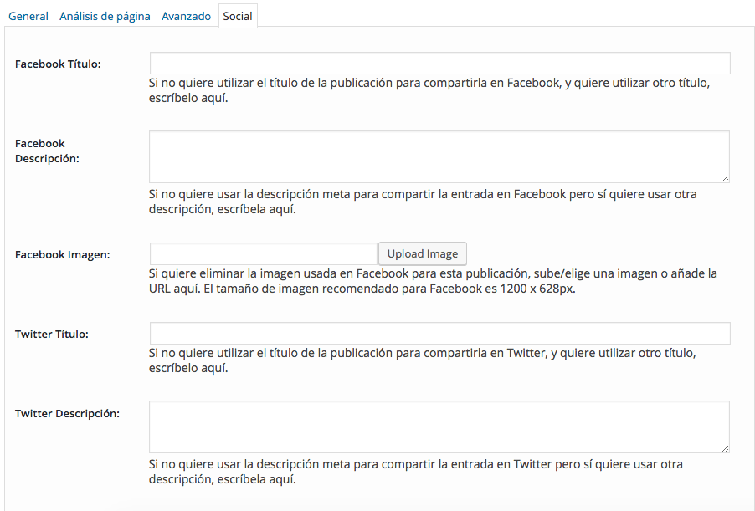Click the Twitter Título text field
Screen dimensions: 755x511
pos(439,334)
